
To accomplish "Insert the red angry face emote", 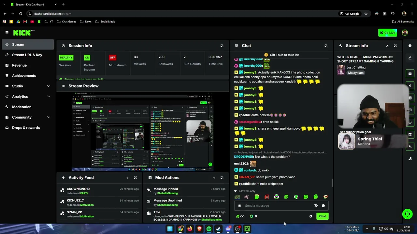I will click(266, 197).
